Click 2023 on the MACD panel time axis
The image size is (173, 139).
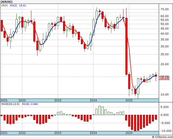click(x=58, y=133)
